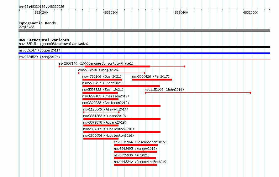Select the red bar under nsv3300528
The height and width of the screenshot is (177, 279).
[x=121, y=106]
